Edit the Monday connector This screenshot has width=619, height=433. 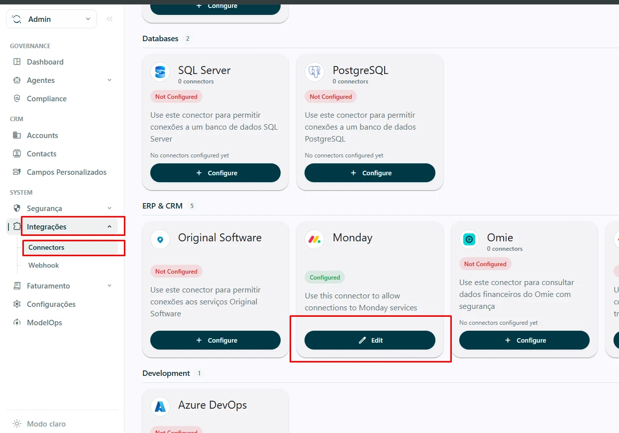click(370, 340)
